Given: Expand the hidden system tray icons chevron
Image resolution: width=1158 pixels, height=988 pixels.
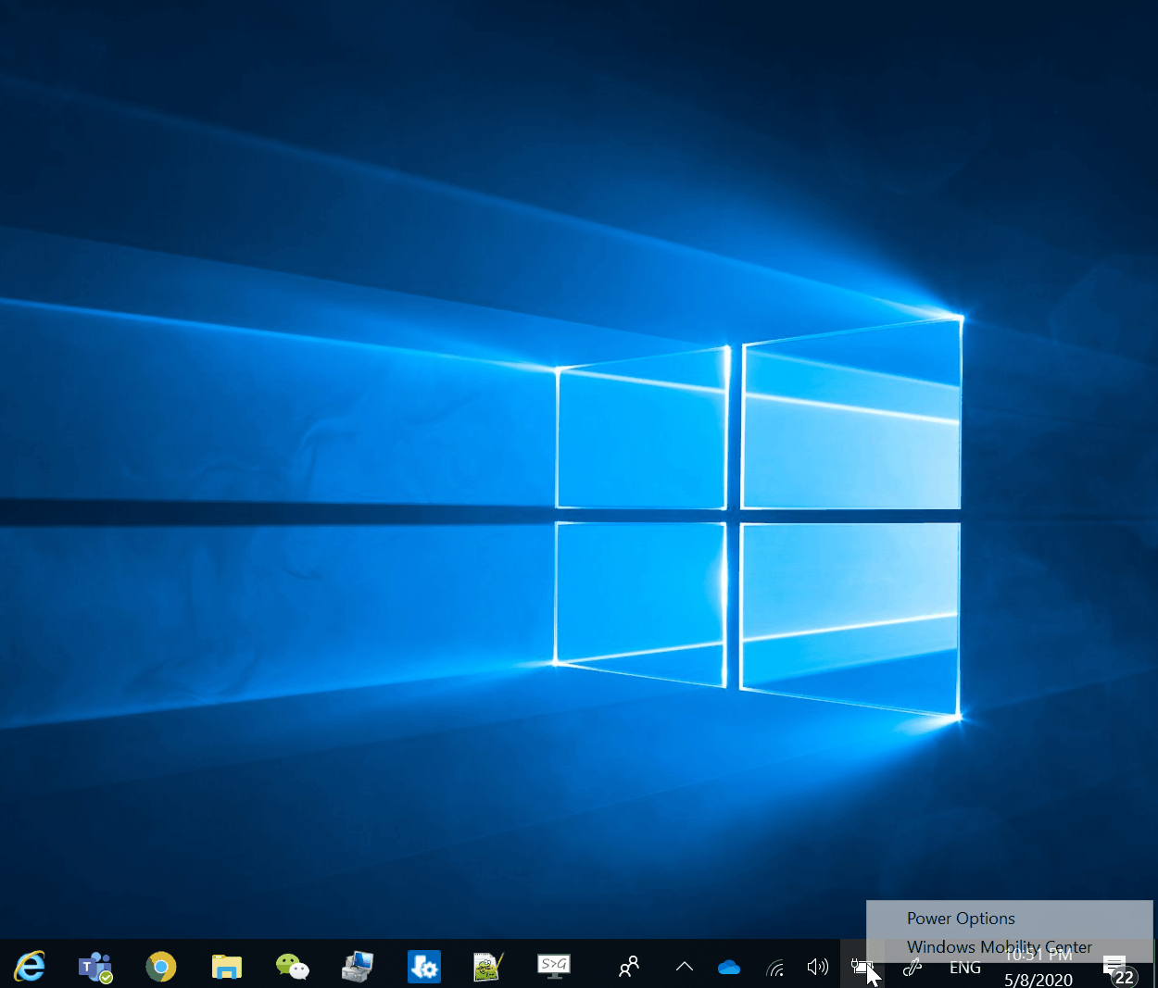Looking at the screenshot, I should (x=685, y=967).
